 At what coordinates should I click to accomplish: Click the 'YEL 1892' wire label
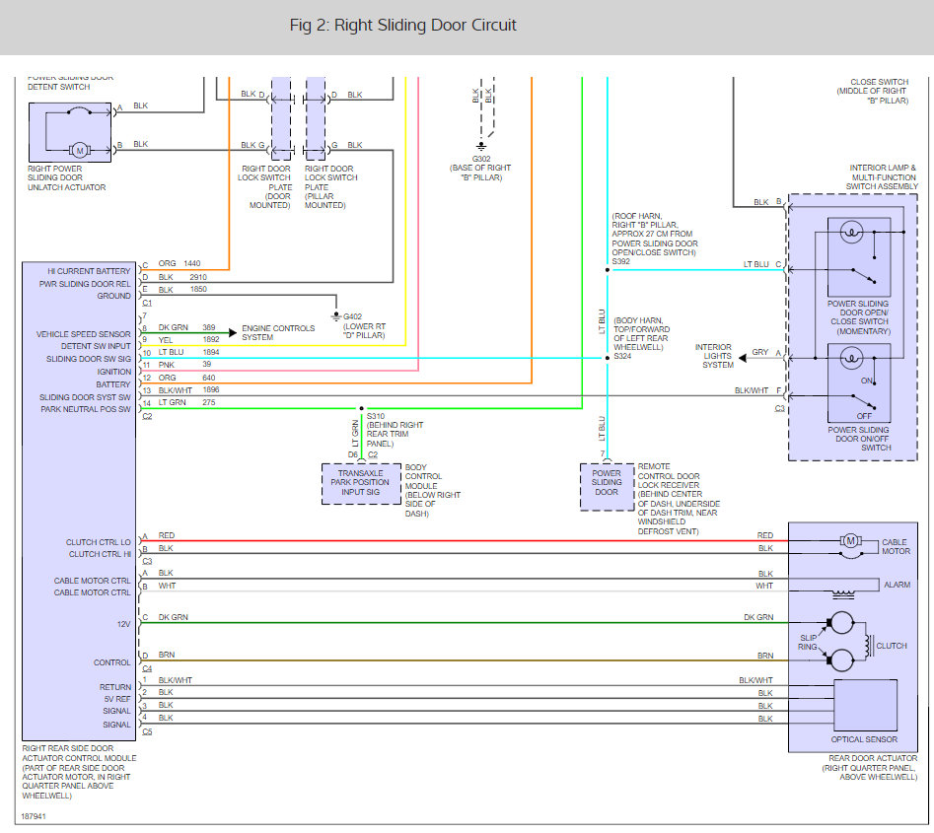(x=188, y=340)
